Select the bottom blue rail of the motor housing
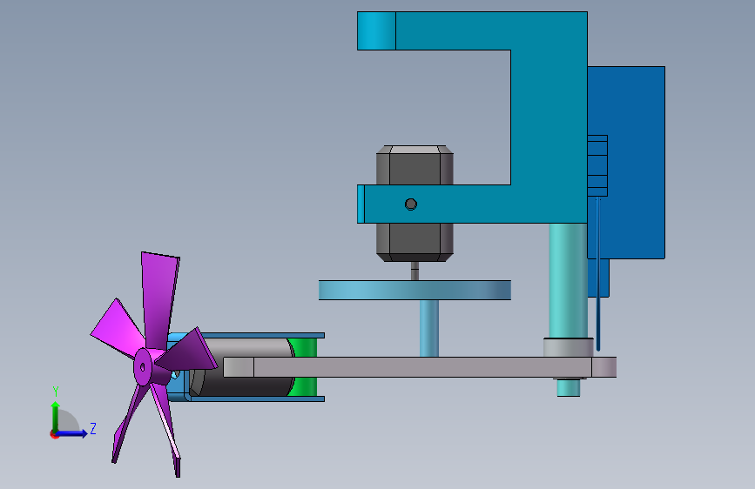This screenshot has width=755, height=489. coord(258,399)
